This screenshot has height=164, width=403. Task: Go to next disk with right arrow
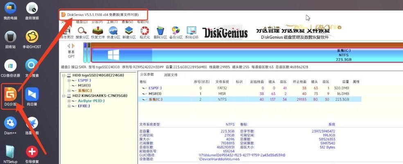click(x=73, y=46)
